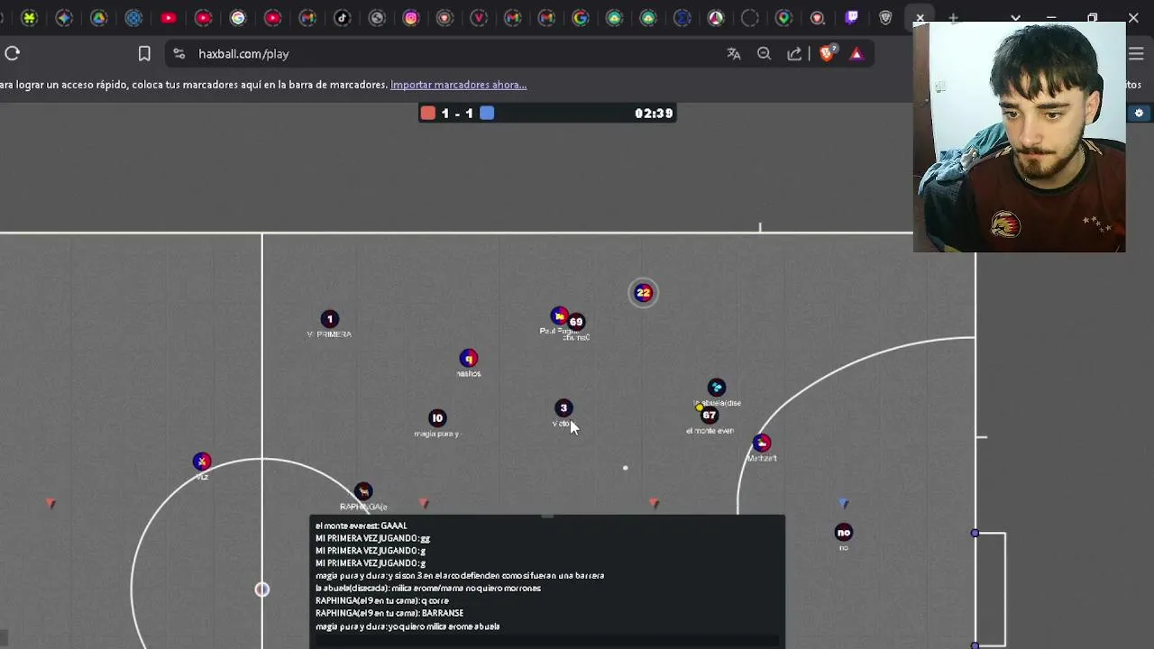Screen dimensions: 1154x649
Task: Reload the HaxBall page
Action: (13, 54)
